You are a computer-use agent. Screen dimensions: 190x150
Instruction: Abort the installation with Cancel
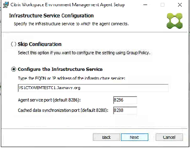pos(169,137)
